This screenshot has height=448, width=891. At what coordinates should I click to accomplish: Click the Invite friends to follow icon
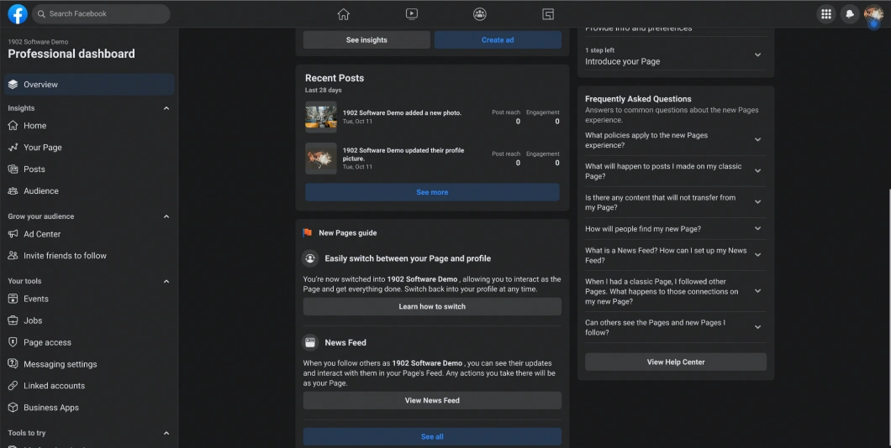13,256
